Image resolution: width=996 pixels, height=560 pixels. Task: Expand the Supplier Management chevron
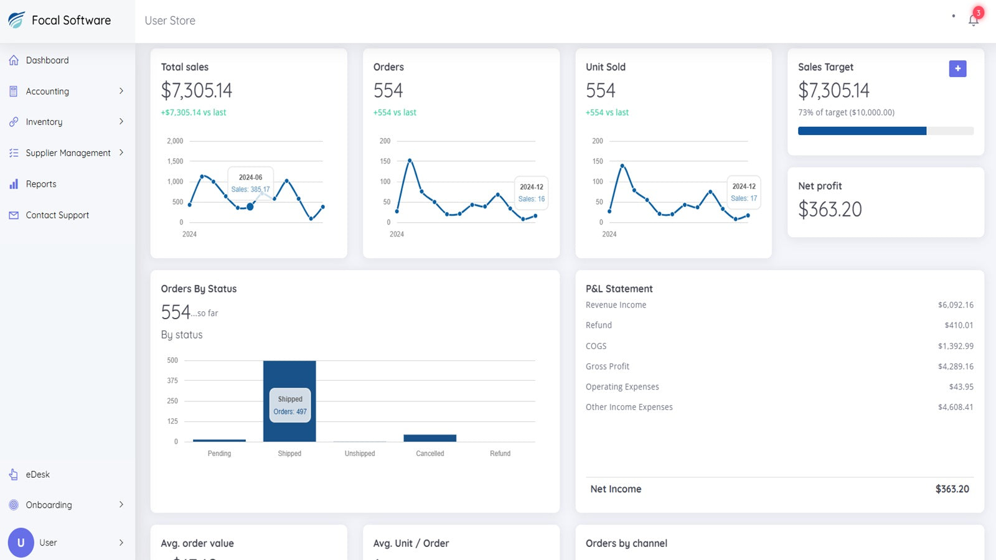(121, 152)
